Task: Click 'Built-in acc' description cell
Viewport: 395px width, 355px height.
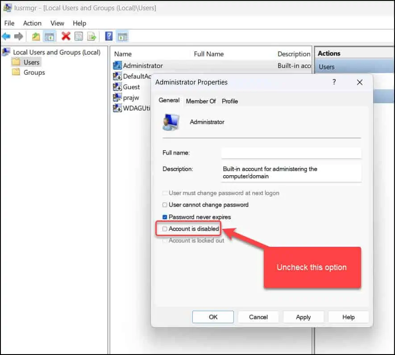Action: coord(294,66)
